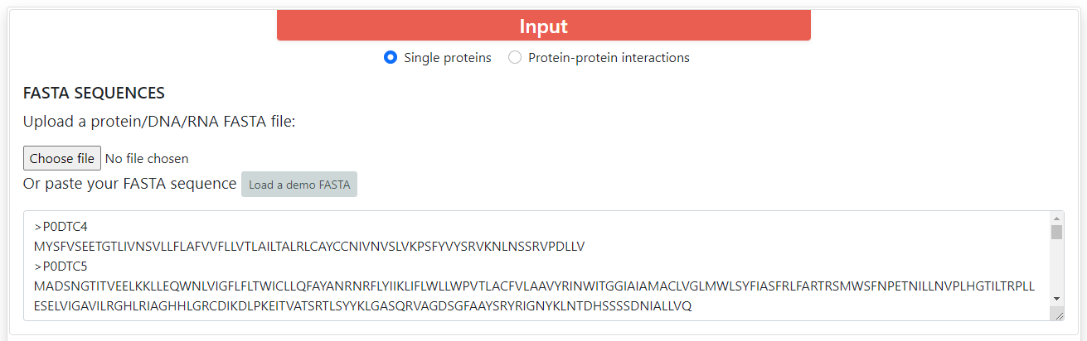Select the Protein-protein interactions radio button
Viewport: 1087px width, 341px height.
coord(515,58)
